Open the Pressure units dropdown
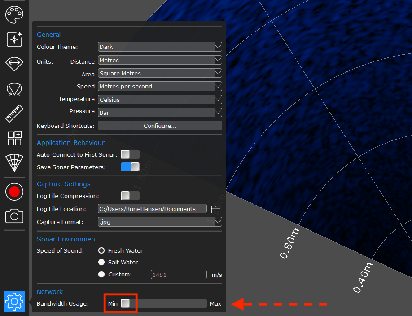Viewport: 412px width, 316px height. coord(160,113)
